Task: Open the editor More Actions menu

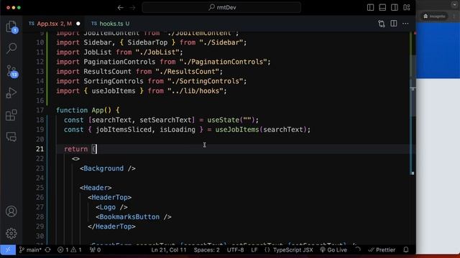Action: [405, 24]
